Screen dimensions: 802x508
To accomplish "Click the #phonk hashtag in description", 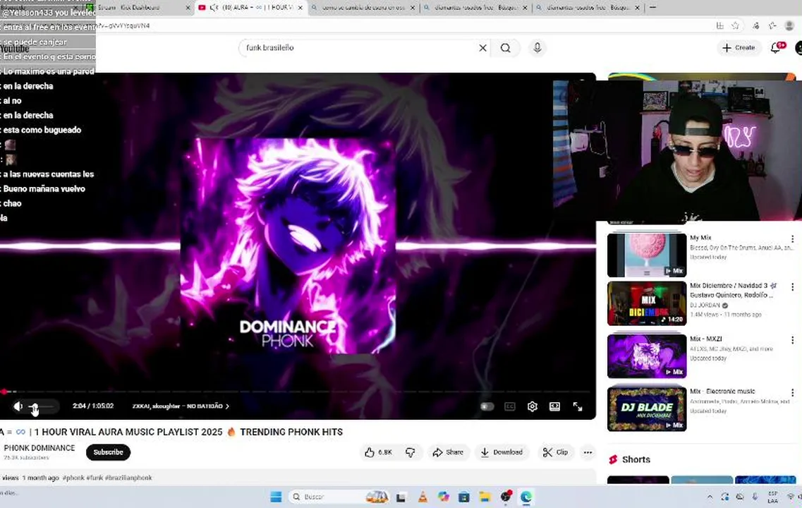I will click(x=73, y=478).
